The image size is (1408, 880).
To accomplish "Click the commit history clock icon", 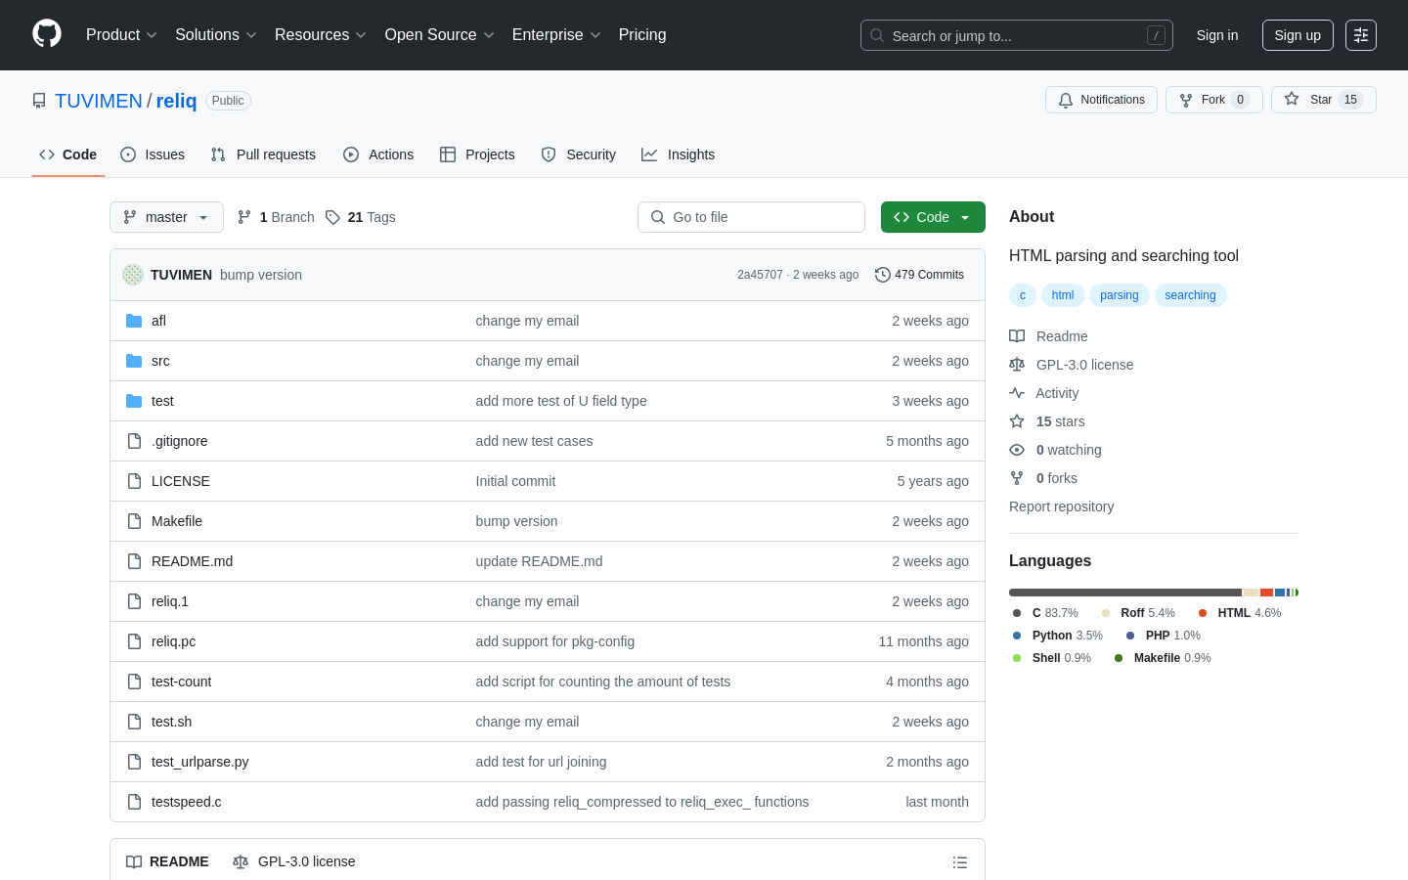I will coord(883,275).
